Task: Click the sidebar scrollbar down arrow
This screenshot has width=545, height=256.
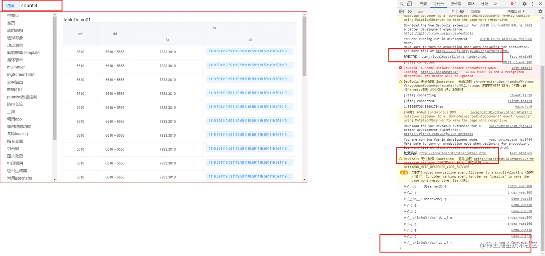Action: click(55, 179)
